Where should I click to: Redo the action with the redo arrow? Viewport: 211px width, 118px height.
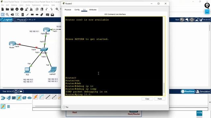[x=51, y=9]
